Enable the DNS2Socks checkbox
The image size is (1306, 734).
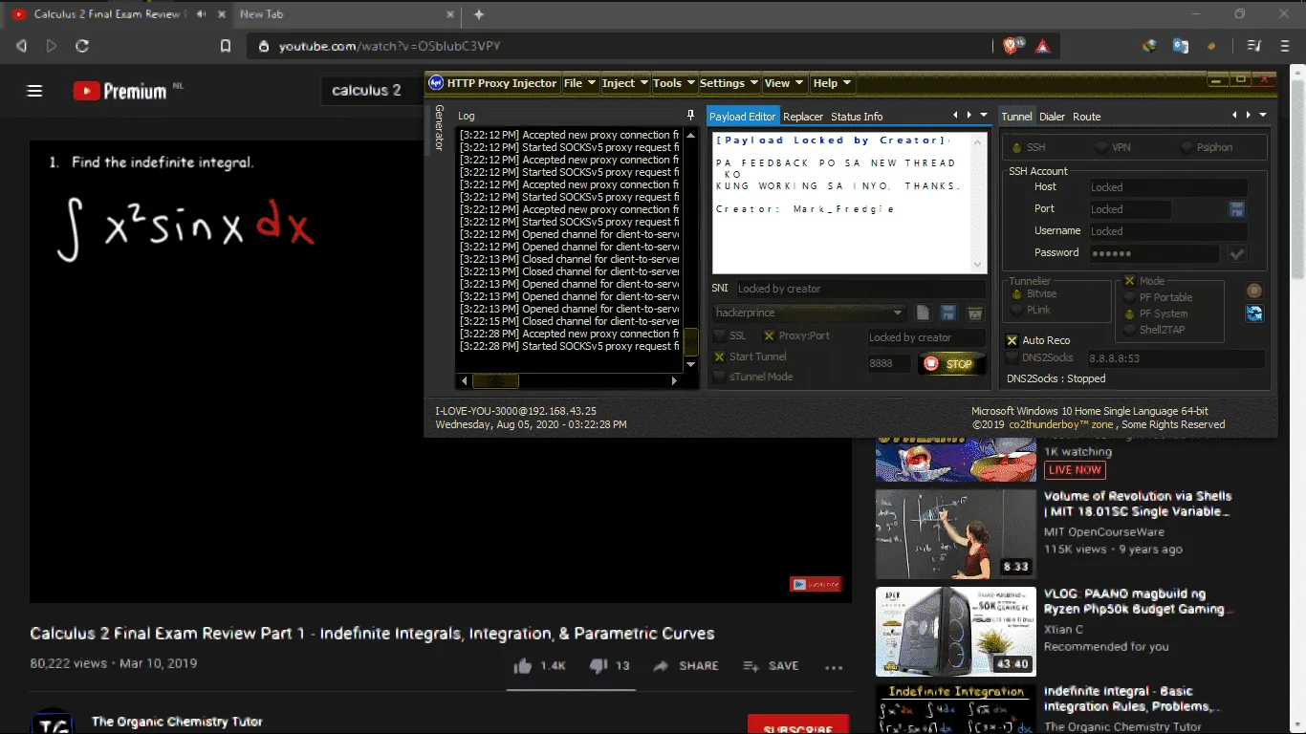coord(1012,357)
